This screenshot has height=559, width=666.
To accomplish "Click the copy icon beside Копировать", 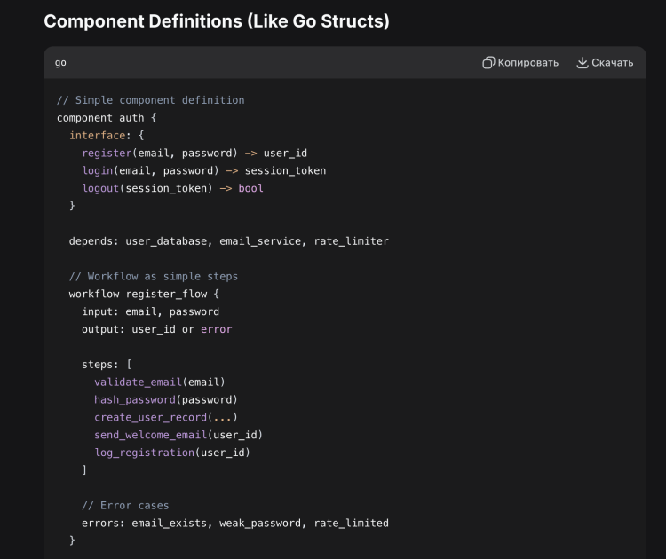I will pos(488,63).
